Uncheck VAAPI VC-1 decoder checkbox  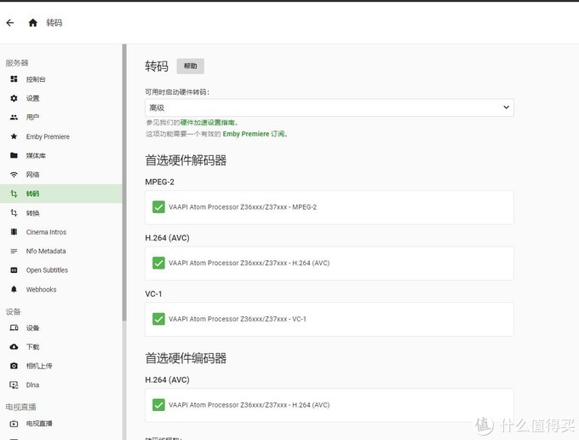coord(158,319)
